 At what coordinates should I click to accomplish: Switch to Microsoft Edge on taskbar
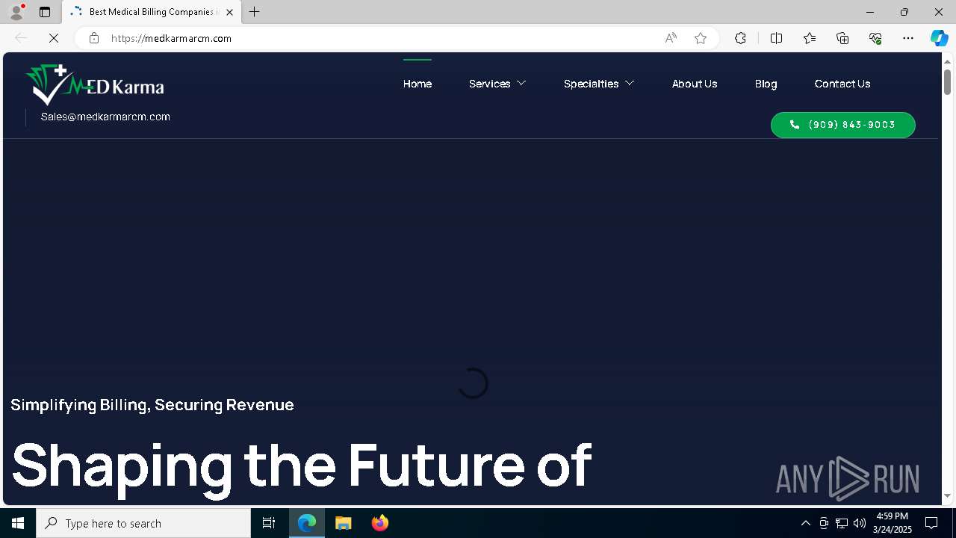pos(307,523)
